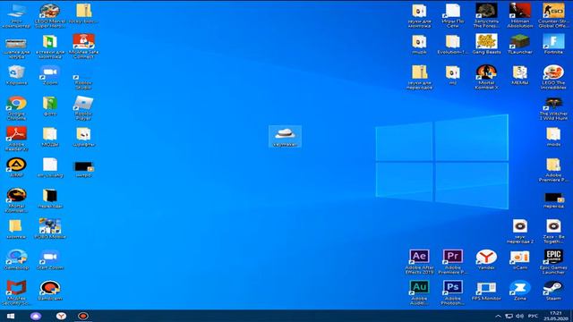The image size is (573, 322).
Task: Select the Adobe Premiere Pro Pr icon
Action: point(453,262)
